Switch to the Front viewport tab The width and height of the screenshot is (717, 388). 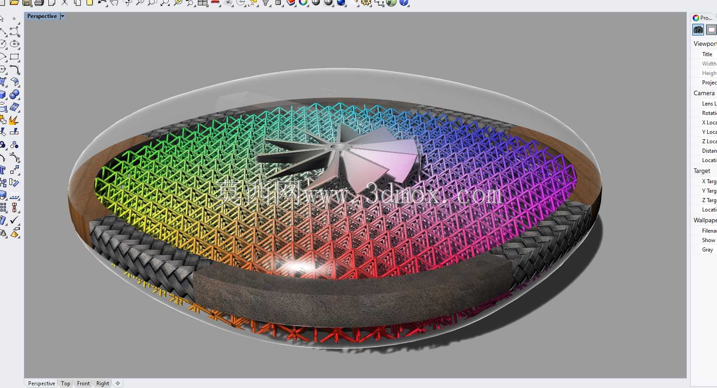tap(83, 384)
